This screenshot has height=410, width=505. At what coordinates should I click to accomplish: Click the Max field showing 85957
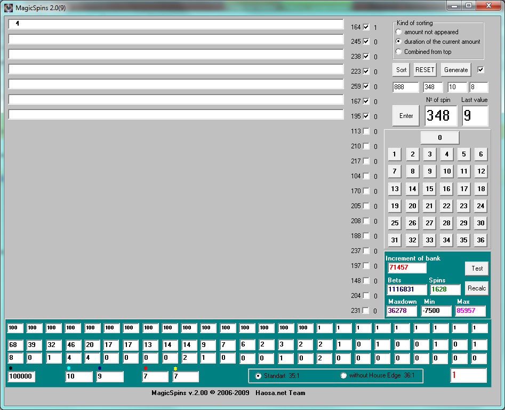tap(470, 311)
